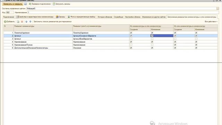Toggle ПометкаУдаления first Изменение checkbox
This screenshot has height=125, width=222.
[152, 33]
